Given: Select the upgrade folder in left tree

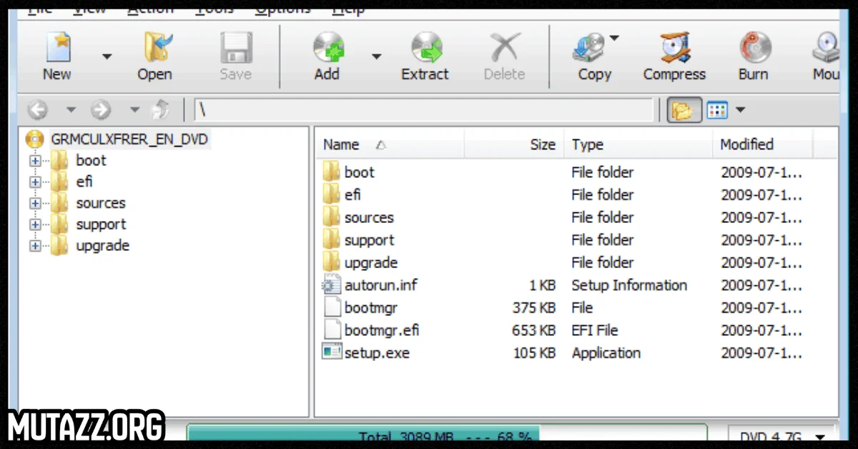Looking at the screenshot, I should point(102,246).
